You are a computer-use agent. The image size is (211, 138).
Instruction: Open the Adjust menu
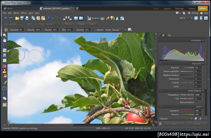click(x=16, y=13)
